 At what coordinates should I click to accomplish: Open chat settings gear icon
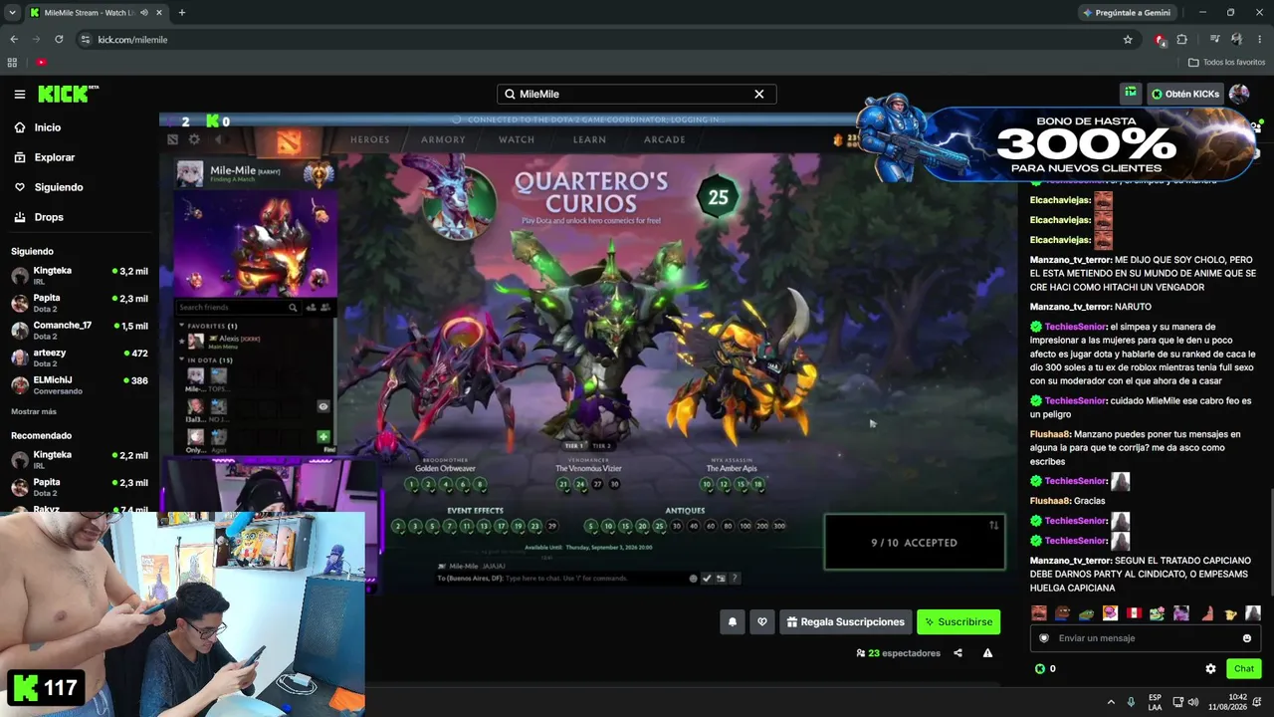1210,669
